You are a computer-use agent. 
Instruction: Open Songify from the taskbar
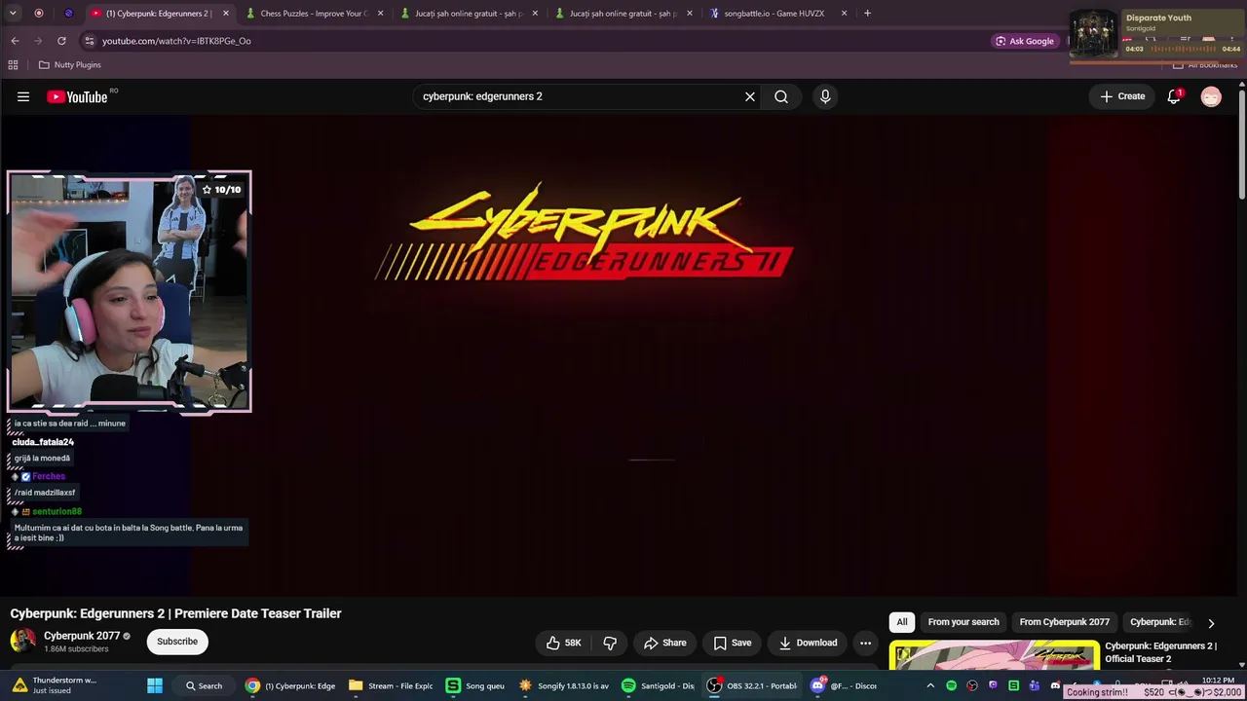click(x=564, y=685)
